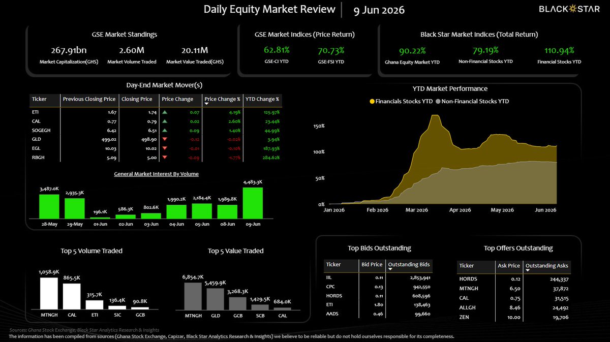Sort the movers table by the Closing Price header

(137, 99)
